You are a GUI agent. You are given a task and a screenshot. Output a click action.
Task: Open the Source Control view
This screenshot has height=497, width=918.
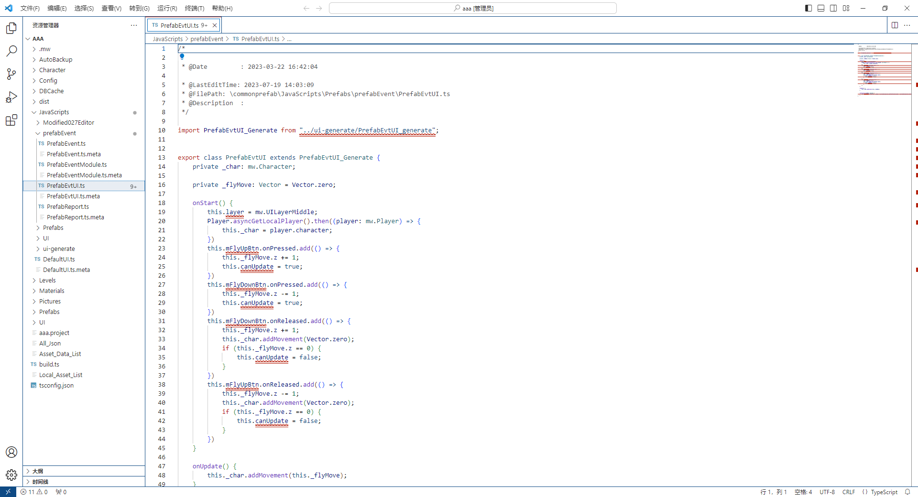coord(11,74)
